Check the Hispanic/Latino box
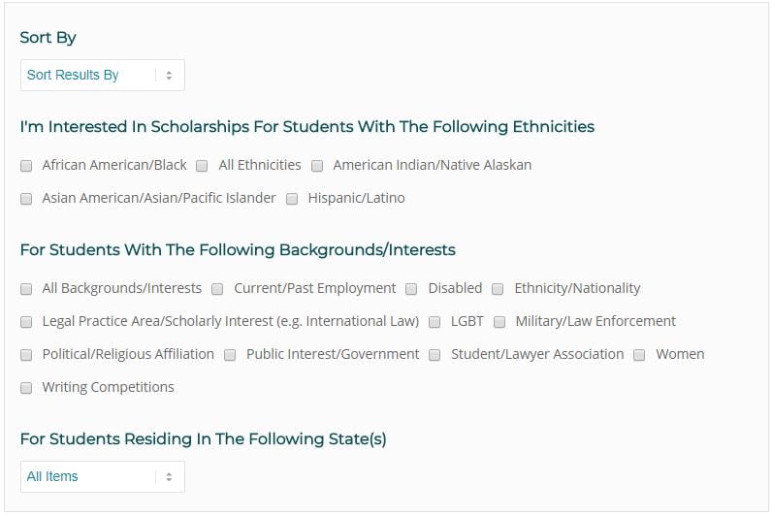The height and width of the screenshot is (516, 772). point(292,199)
